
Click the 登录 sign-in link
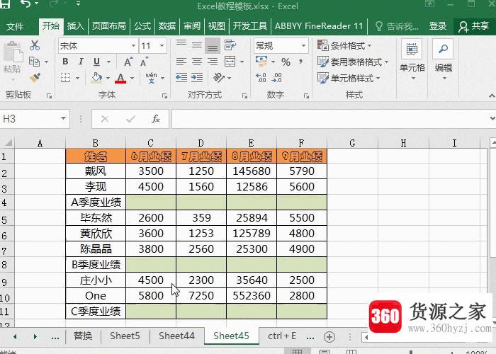tap(437, 26)
